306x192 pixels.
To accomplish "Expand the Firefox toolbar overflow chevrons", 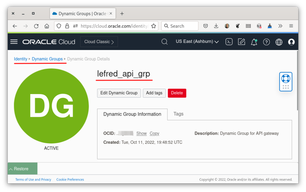I will [x=280, y=26].
